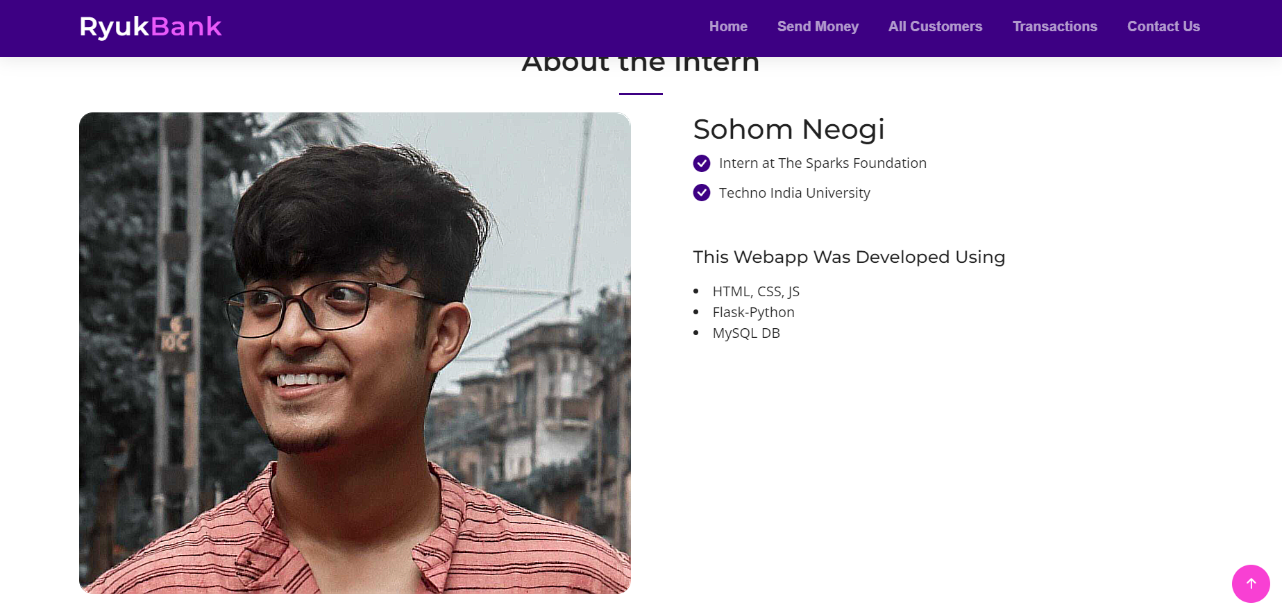Click the purple underline below About the Intern
The image size is (1282, 614).
pyautogui.click(x=640, y=91)
